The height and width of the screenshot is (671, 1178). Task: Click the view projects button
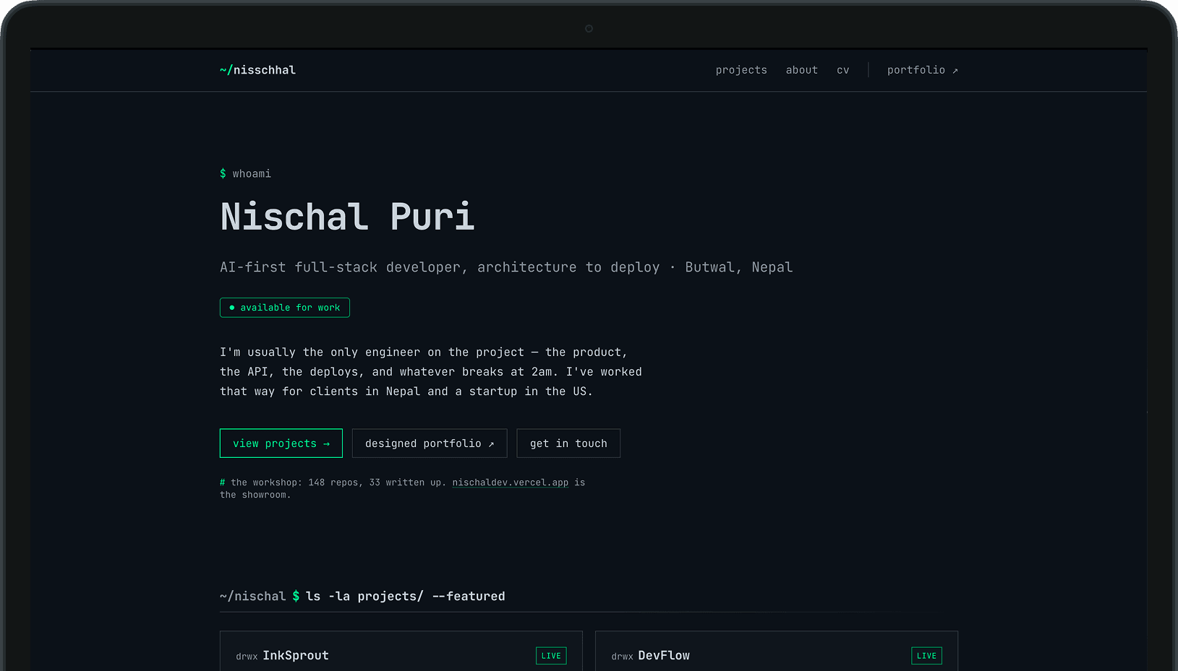(281, 443)
